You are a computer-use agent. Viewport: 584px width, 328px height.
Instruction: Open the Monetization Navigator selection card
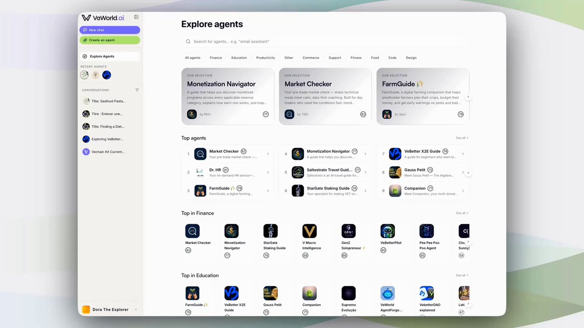[228, 96]
